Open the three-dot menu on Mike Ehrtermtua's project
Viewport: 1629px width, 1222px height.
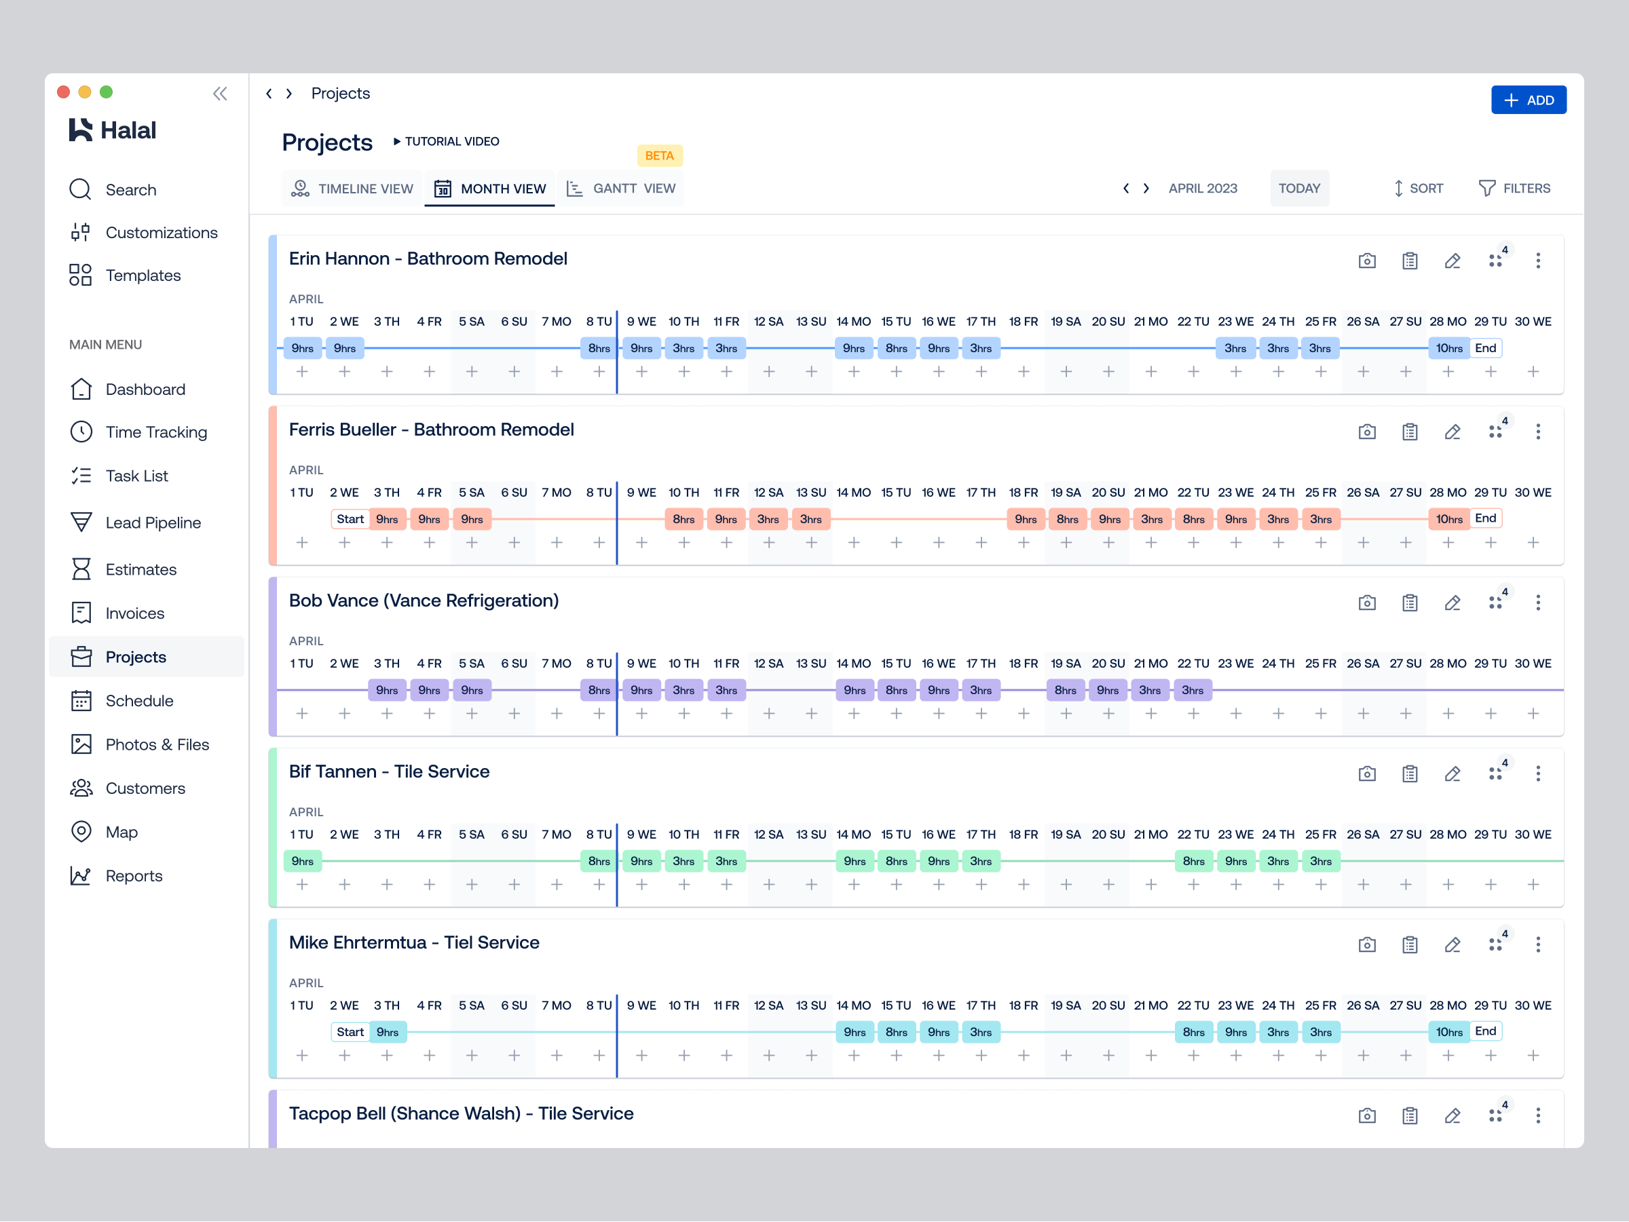pyautogui.click(x=1537, y=944)
